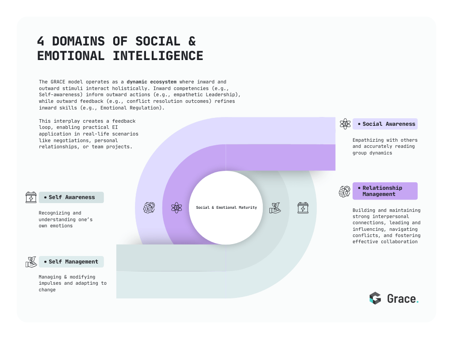Screen dimensions: 453x339
Task: Click the battery icon beside Self Awareness label
Action: pos(31,197)
